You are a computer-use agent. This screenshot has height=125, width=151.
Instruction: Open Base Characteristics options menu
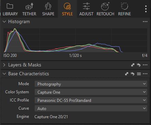click(x=145, y=74)
